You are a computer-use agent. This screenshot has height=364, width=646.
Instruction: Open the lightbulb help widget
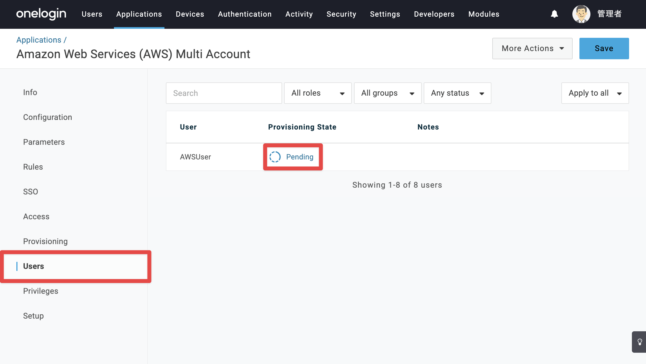point(640,342)
